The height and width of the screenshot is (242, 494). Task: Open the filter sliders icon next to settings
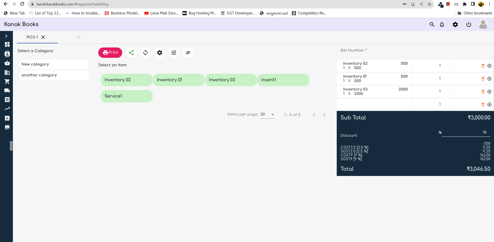[174, 52]
